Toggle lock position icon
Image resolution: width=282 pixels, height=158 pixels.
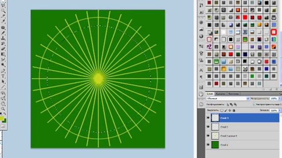tap(230, 111)
